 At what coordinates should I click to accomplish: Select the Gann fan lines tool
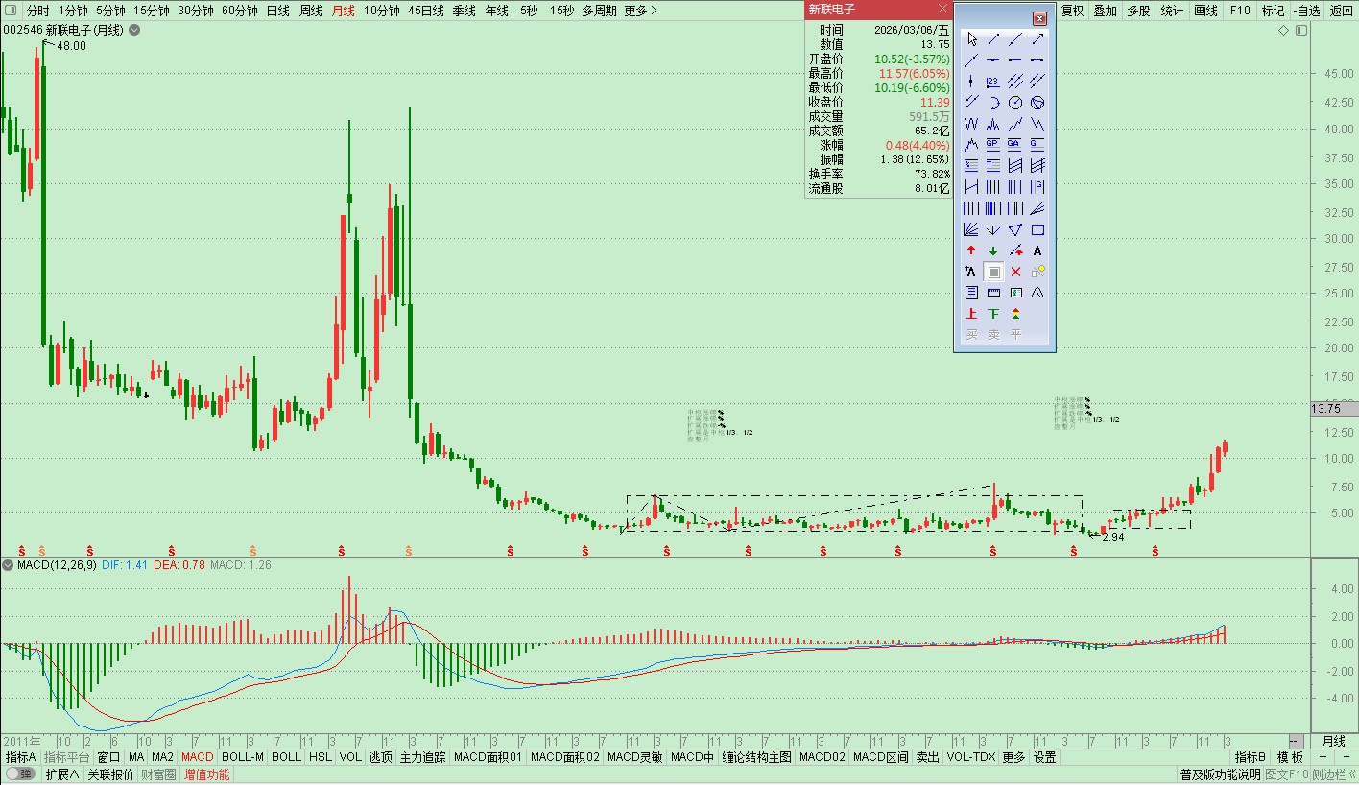[971, 229]
